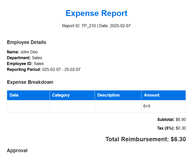
Task: Click the Amount column header
Action: [x=164, y=95]
